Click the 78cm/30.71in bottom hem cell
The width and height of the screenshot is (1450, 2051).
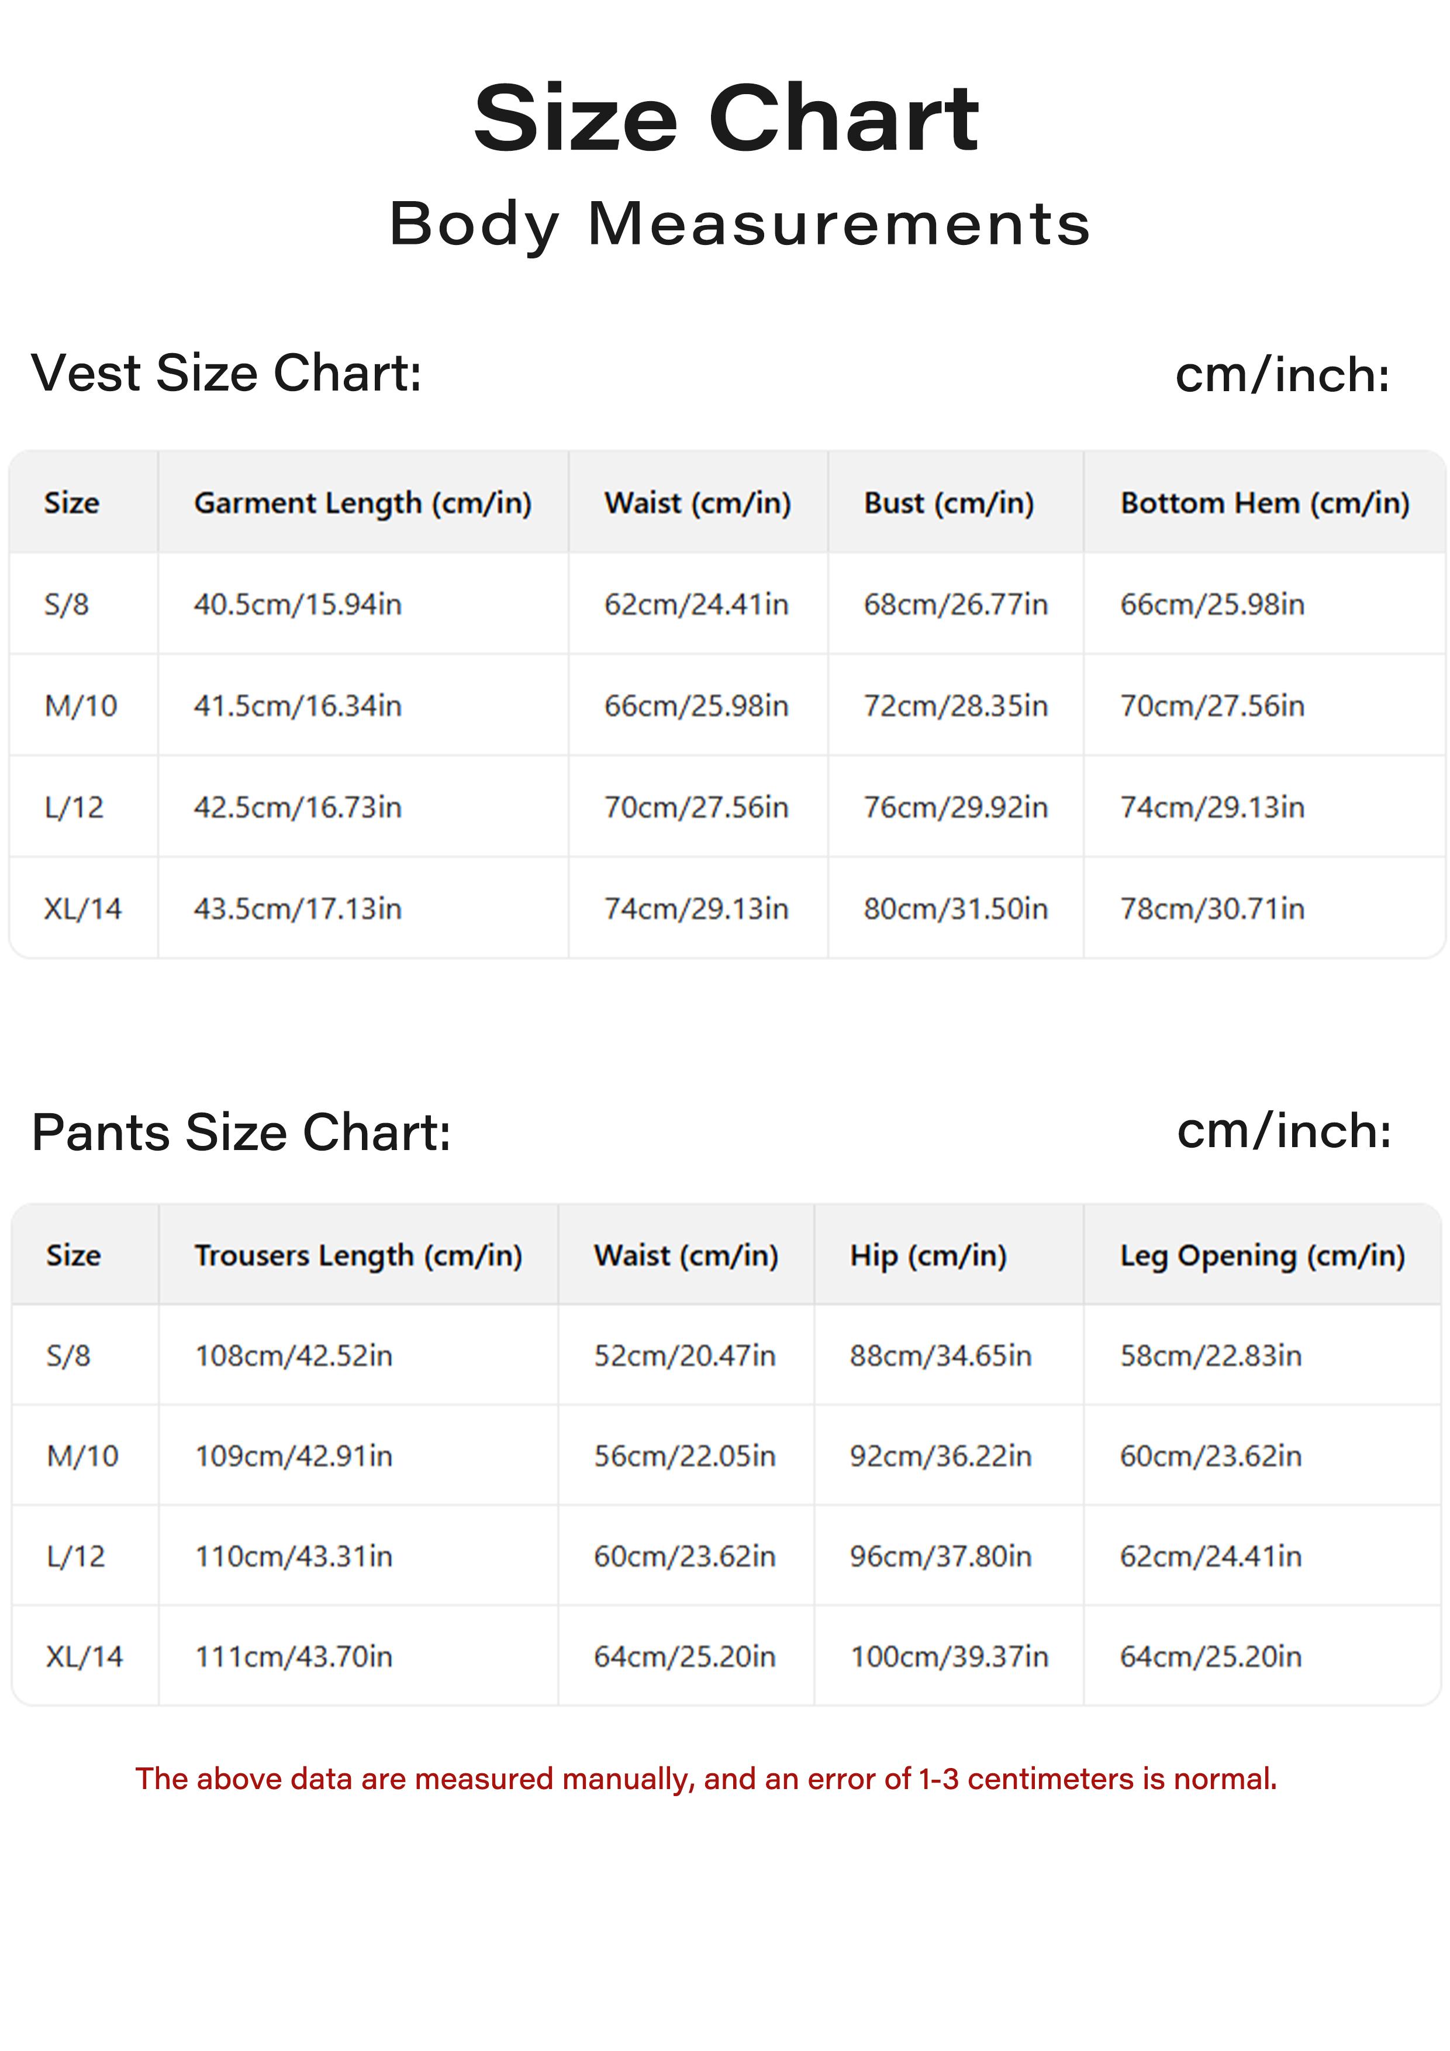[x=1211, y=909]
